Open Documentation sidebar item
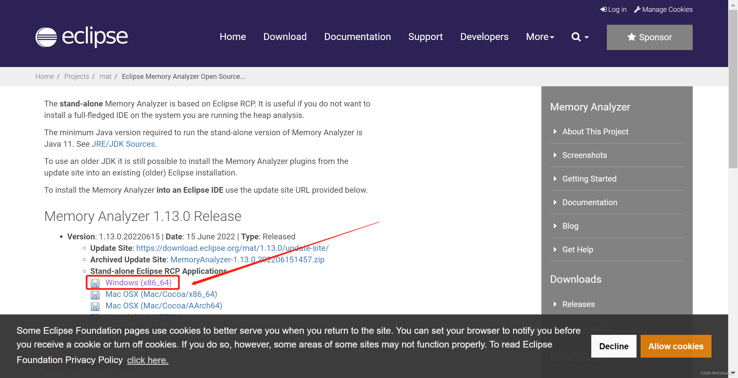Screen dimensions: 738x378 (590, 202)
